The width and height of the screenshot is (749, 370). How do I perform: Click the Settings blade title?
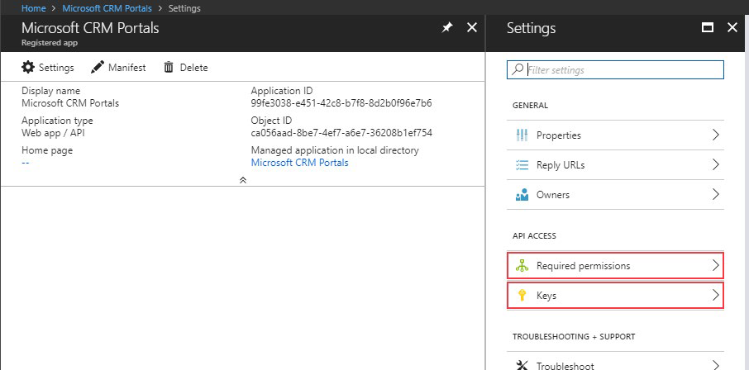[x=532, y=28]
